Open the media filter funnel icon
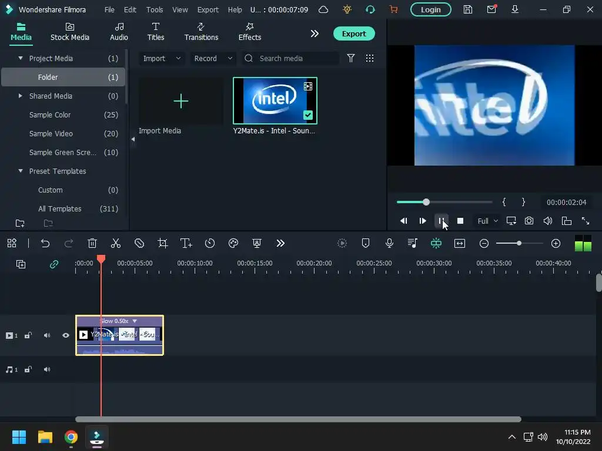This screenshot has width=602, height=451. [350, 58]
